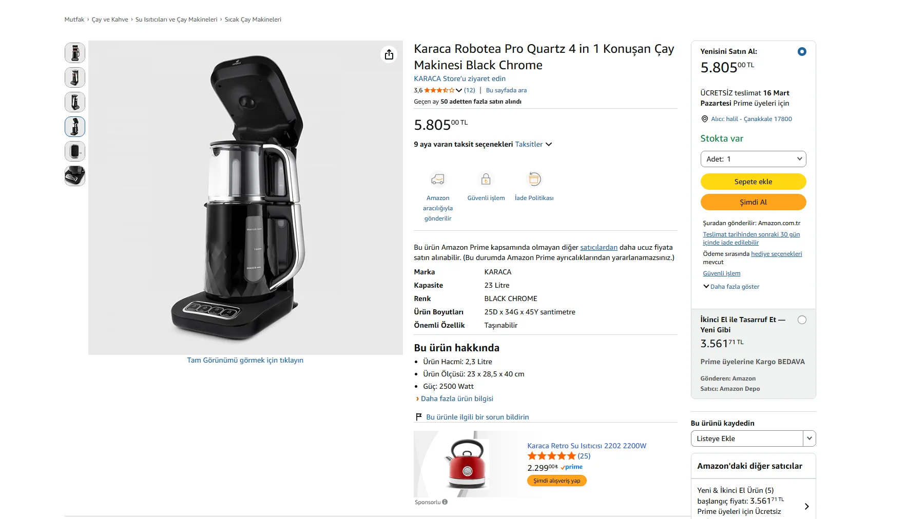906x519 pixels.
Task: Select the Yenisini Satın Al radio option
Action: 802,52
